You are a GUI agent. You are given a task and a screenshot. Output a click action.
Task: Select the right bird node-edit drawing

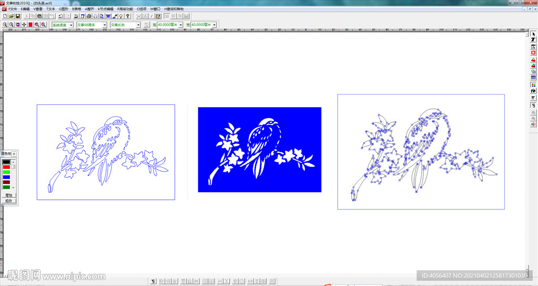click(421, 152)
